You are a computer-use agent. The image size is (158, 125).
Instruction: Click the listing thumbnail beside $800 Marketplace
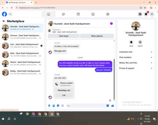pyautogui.click(x=49, y=31)
